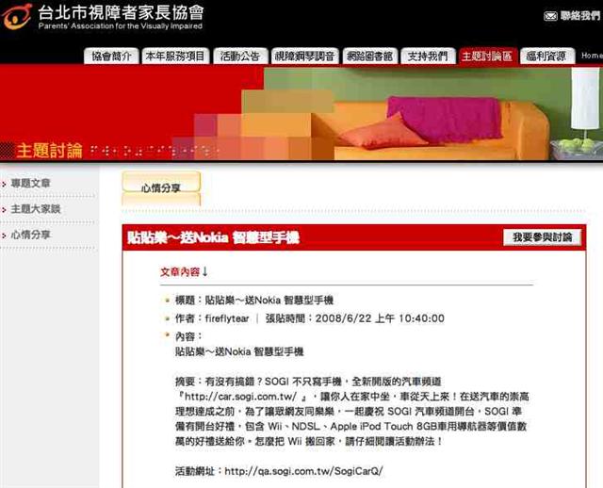This screenshot has width=603, height=488.
Task: Click the qa.sogi.com.tw/SogiCarQ/ activity URL
Action: pos(303,471)
